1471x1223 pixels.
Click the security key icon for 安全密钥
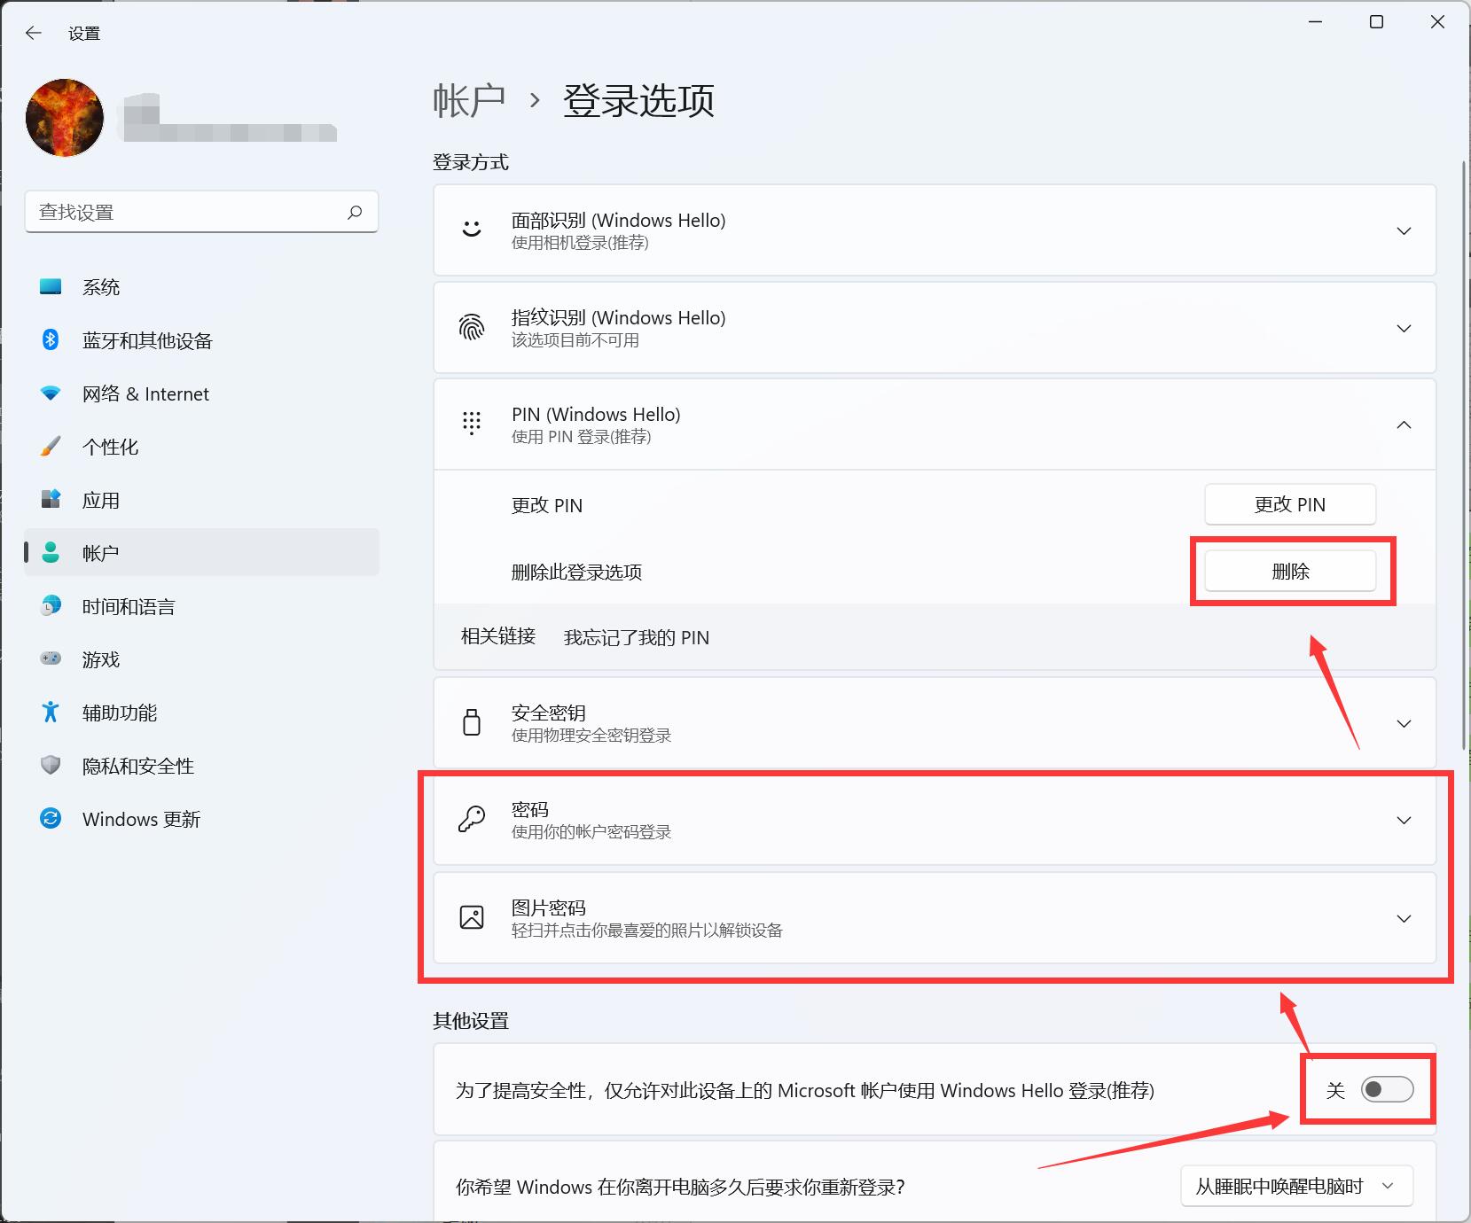pos(472,722)
